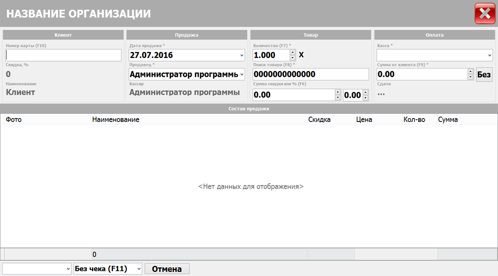Open the Касса cash register dropdown
Image resolution: width=498 pixels, height=276 pixels.
(x=489, y=55)
